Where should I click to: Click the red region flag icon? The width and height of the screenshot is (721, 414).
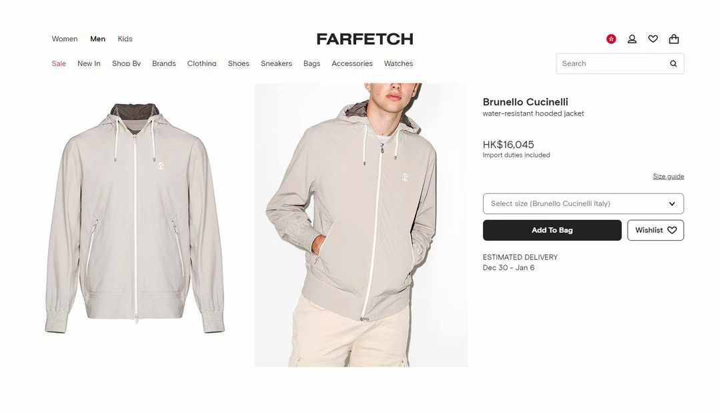pos(611,39)
